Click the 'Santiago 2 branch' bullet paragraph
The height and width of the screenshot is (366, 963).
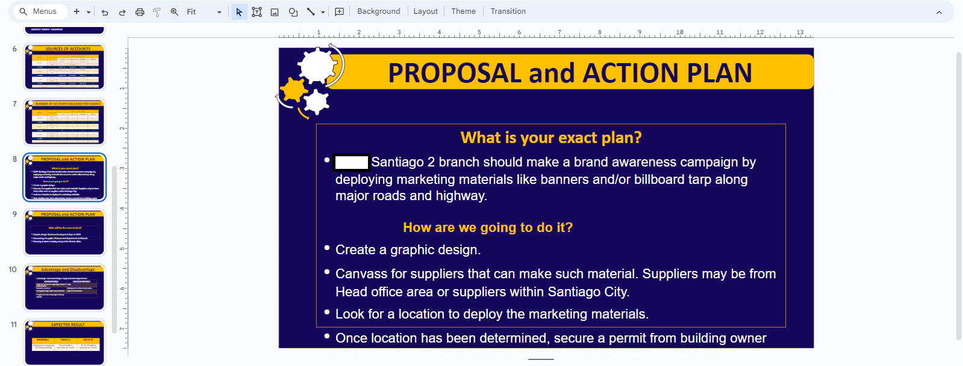click(x=545, y=178)
